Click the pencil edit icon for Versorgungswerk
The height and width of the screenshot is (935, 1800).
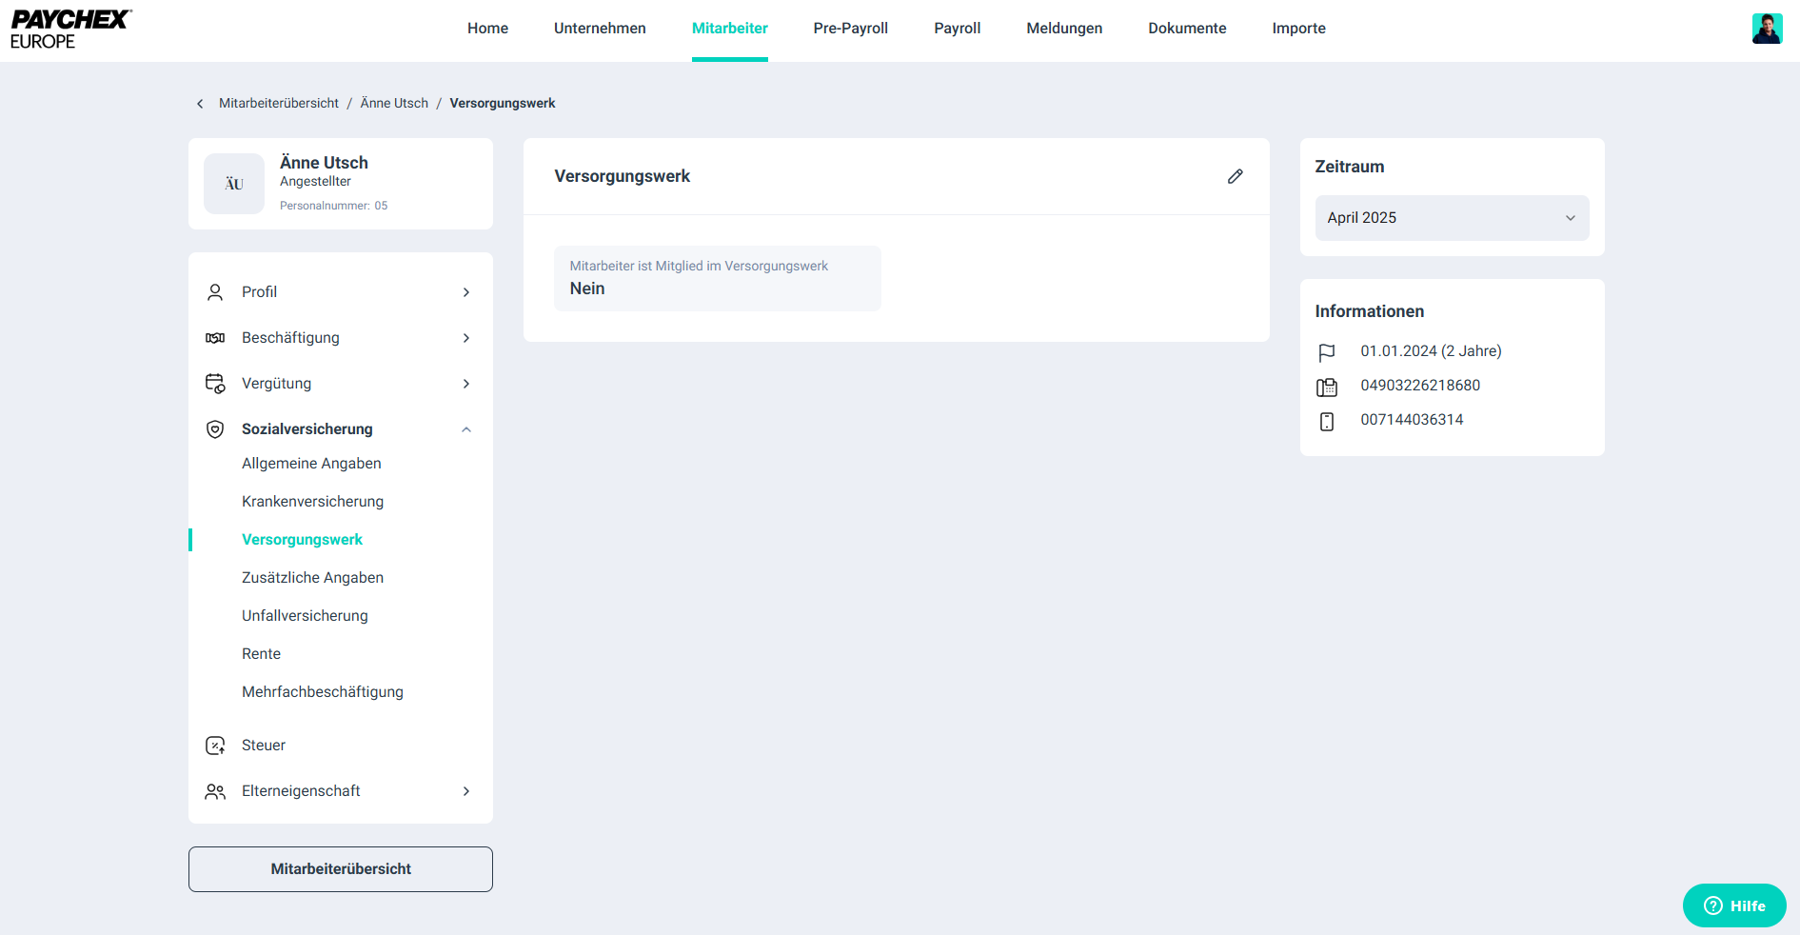[1235, 176]
